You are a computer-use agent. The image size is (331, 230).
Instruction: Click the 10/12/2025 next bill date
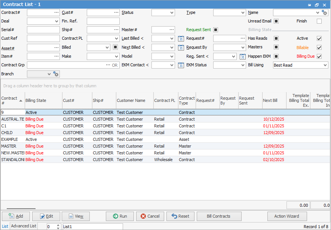(273, 119)
